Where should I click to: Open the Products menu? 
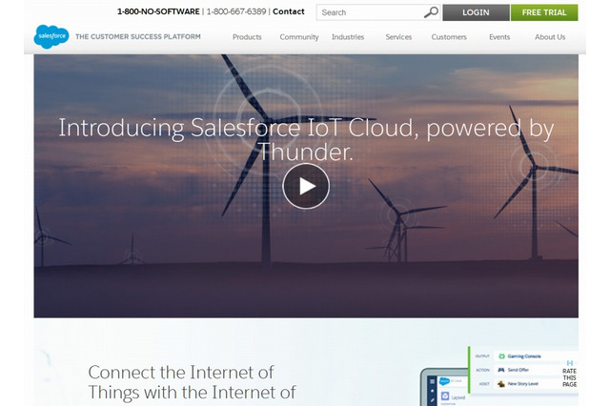tap(247, 37)
